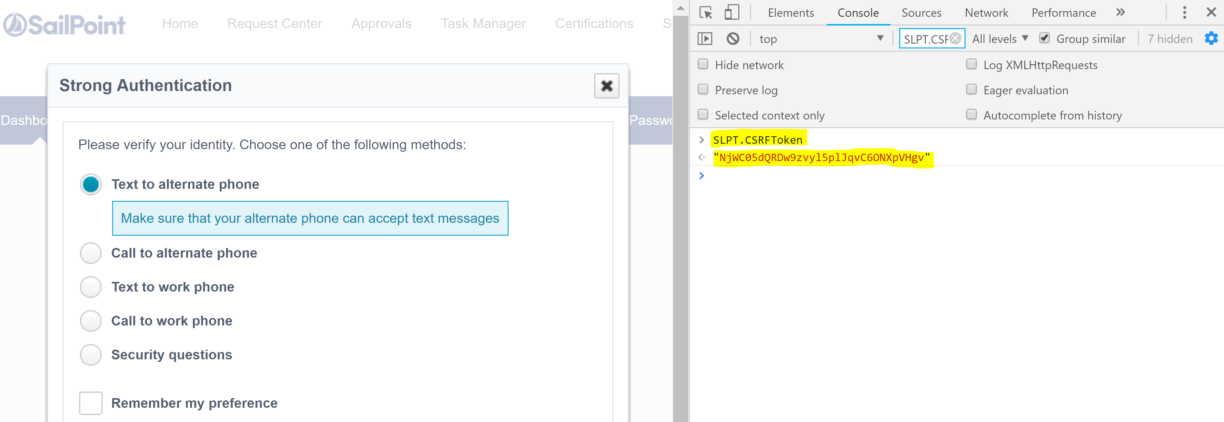Toggle the device toolbar icon
This screenshot has width=1224, height=422.
click(x=732, y=13)
